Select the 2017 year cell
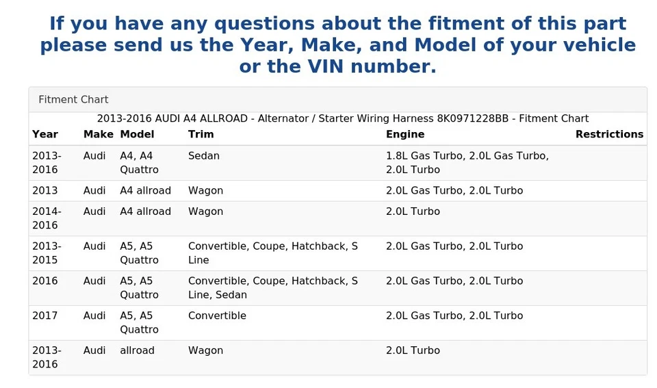This screenshot has height=388, width=657. pos(45,315)
